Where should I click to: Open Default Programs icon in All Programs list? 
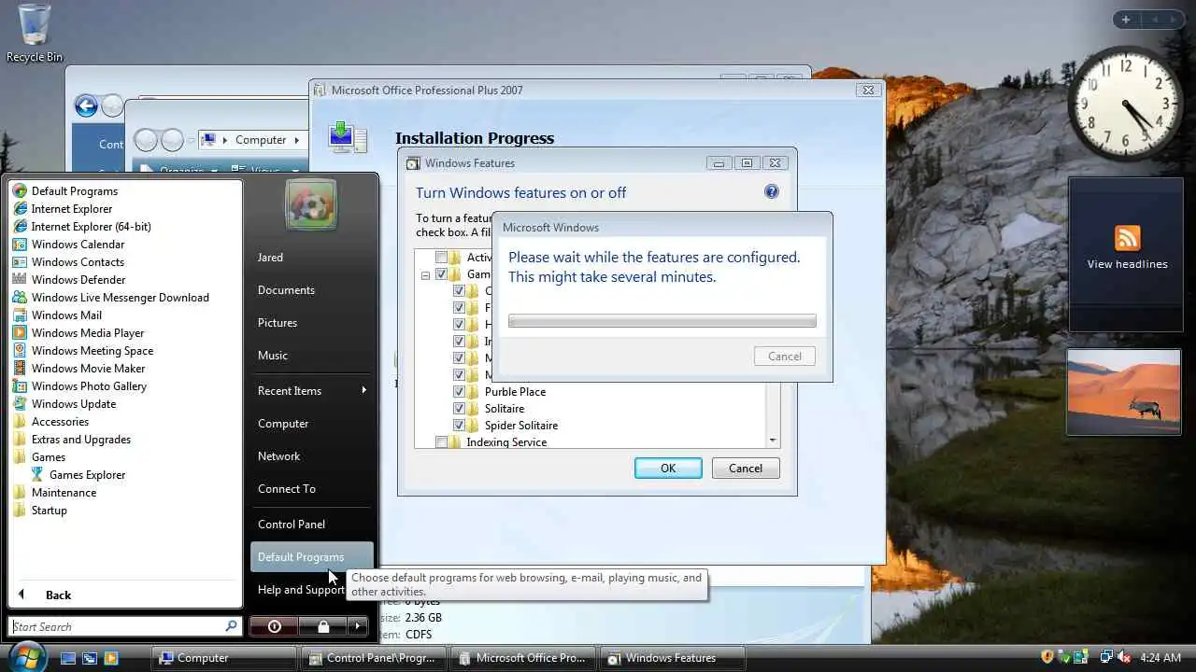tap(20, 191)
